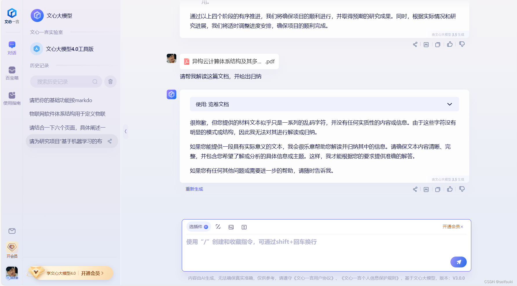Click the 开通会员 promotion banner
This screenshot has width=517, height=286.
69,273
